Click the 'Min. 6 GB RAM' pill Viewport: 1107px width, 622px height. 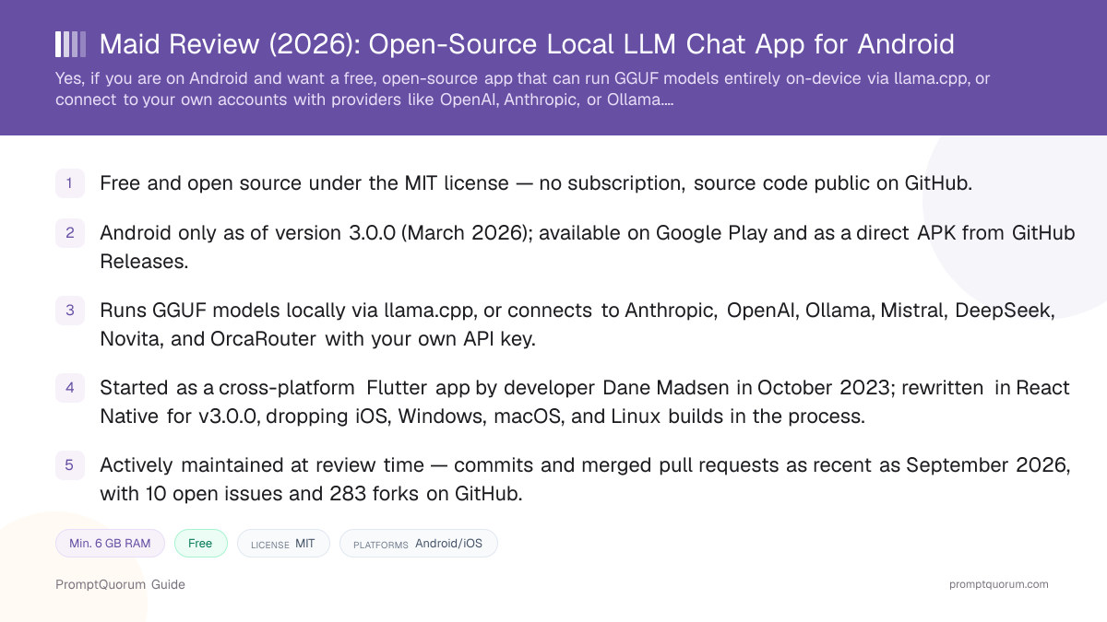tap(110, 544)
